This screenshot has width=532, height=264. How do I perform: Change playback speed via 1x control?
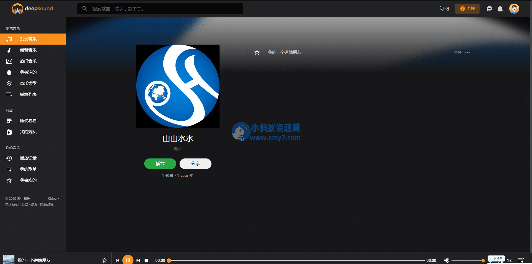tap(510, 260)
